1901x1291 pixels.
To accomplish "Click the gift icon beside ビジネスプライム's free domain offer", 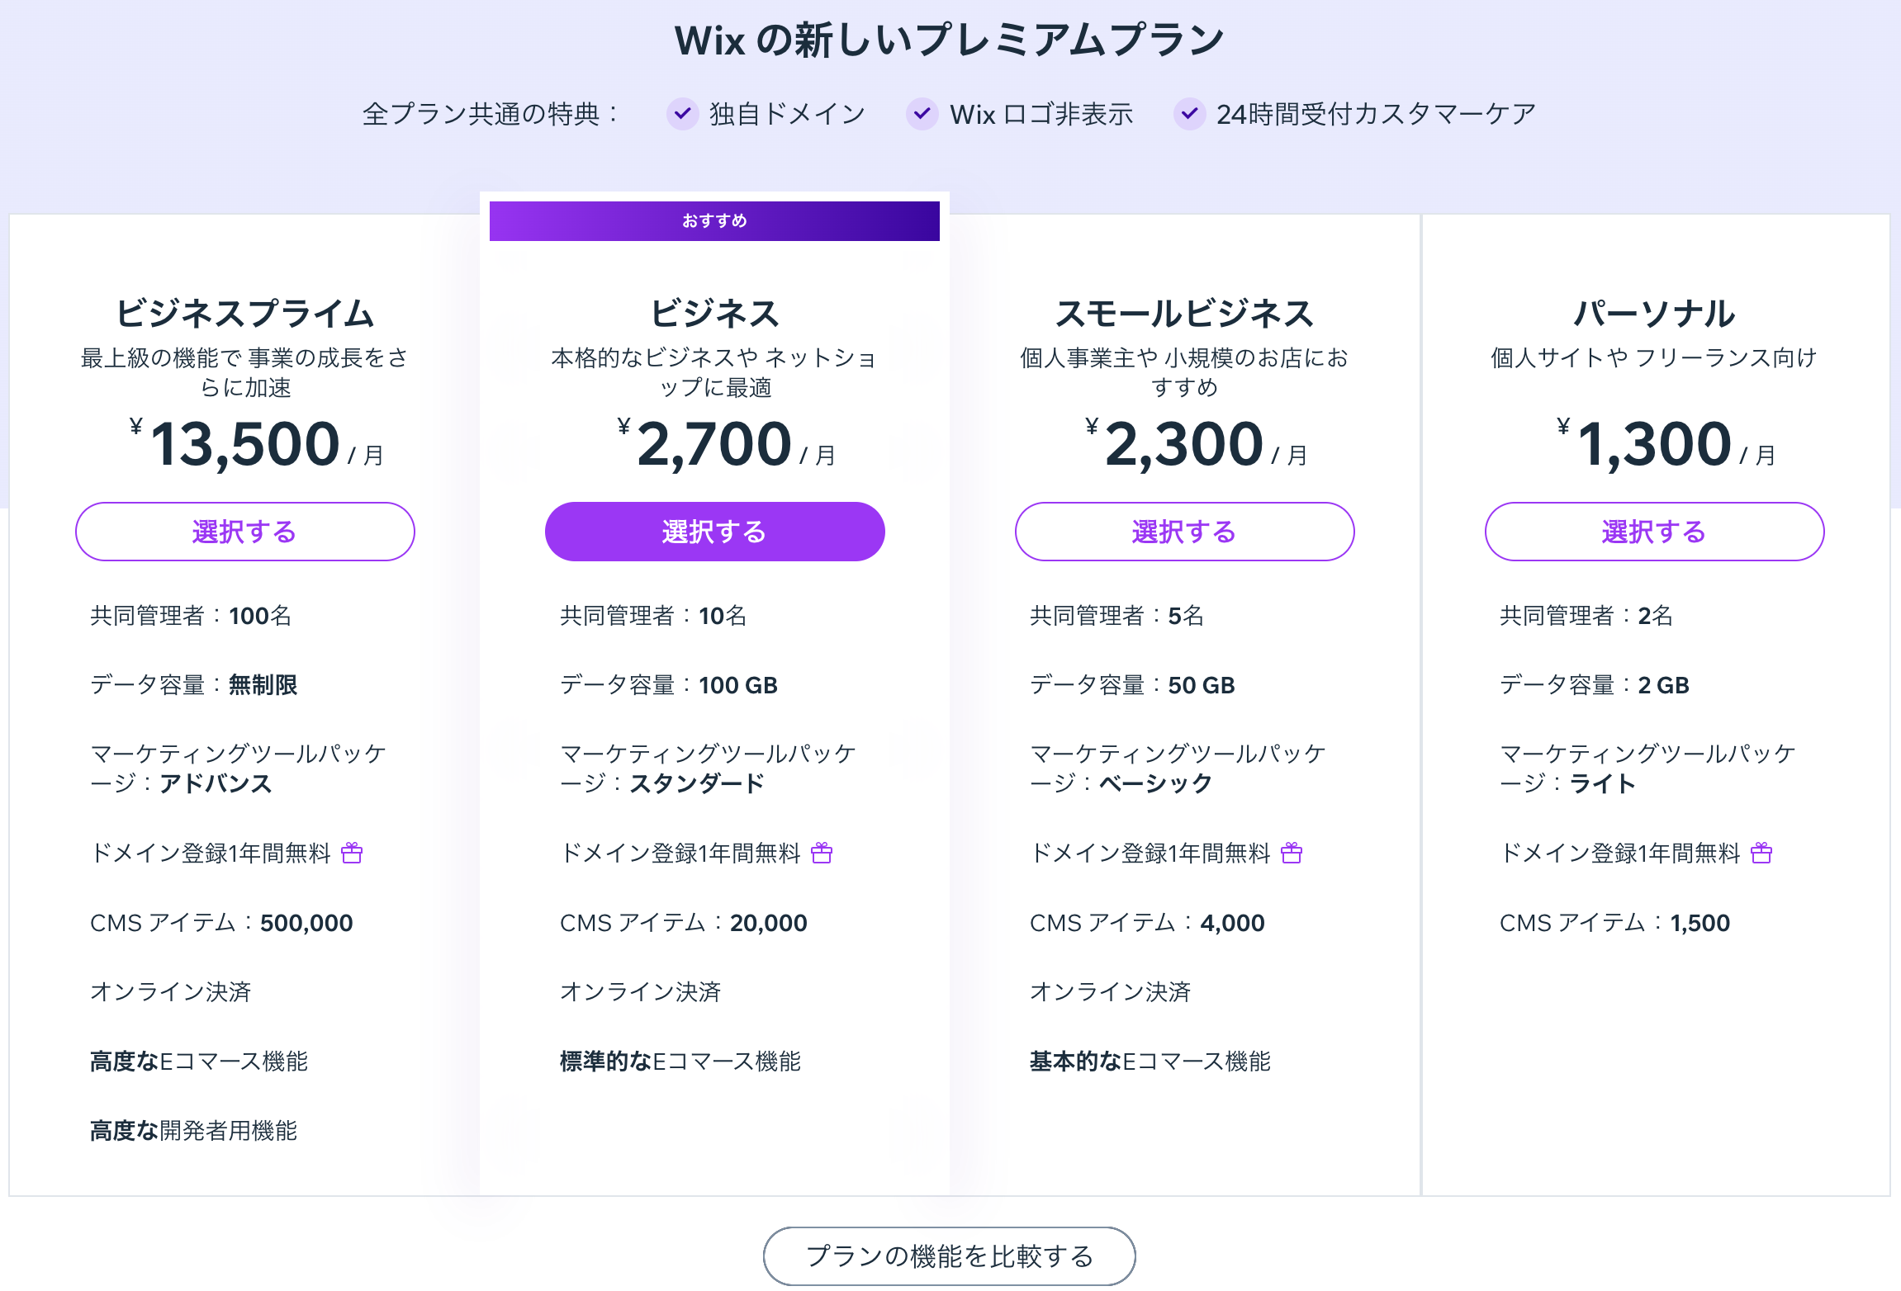I will point(353,853).
